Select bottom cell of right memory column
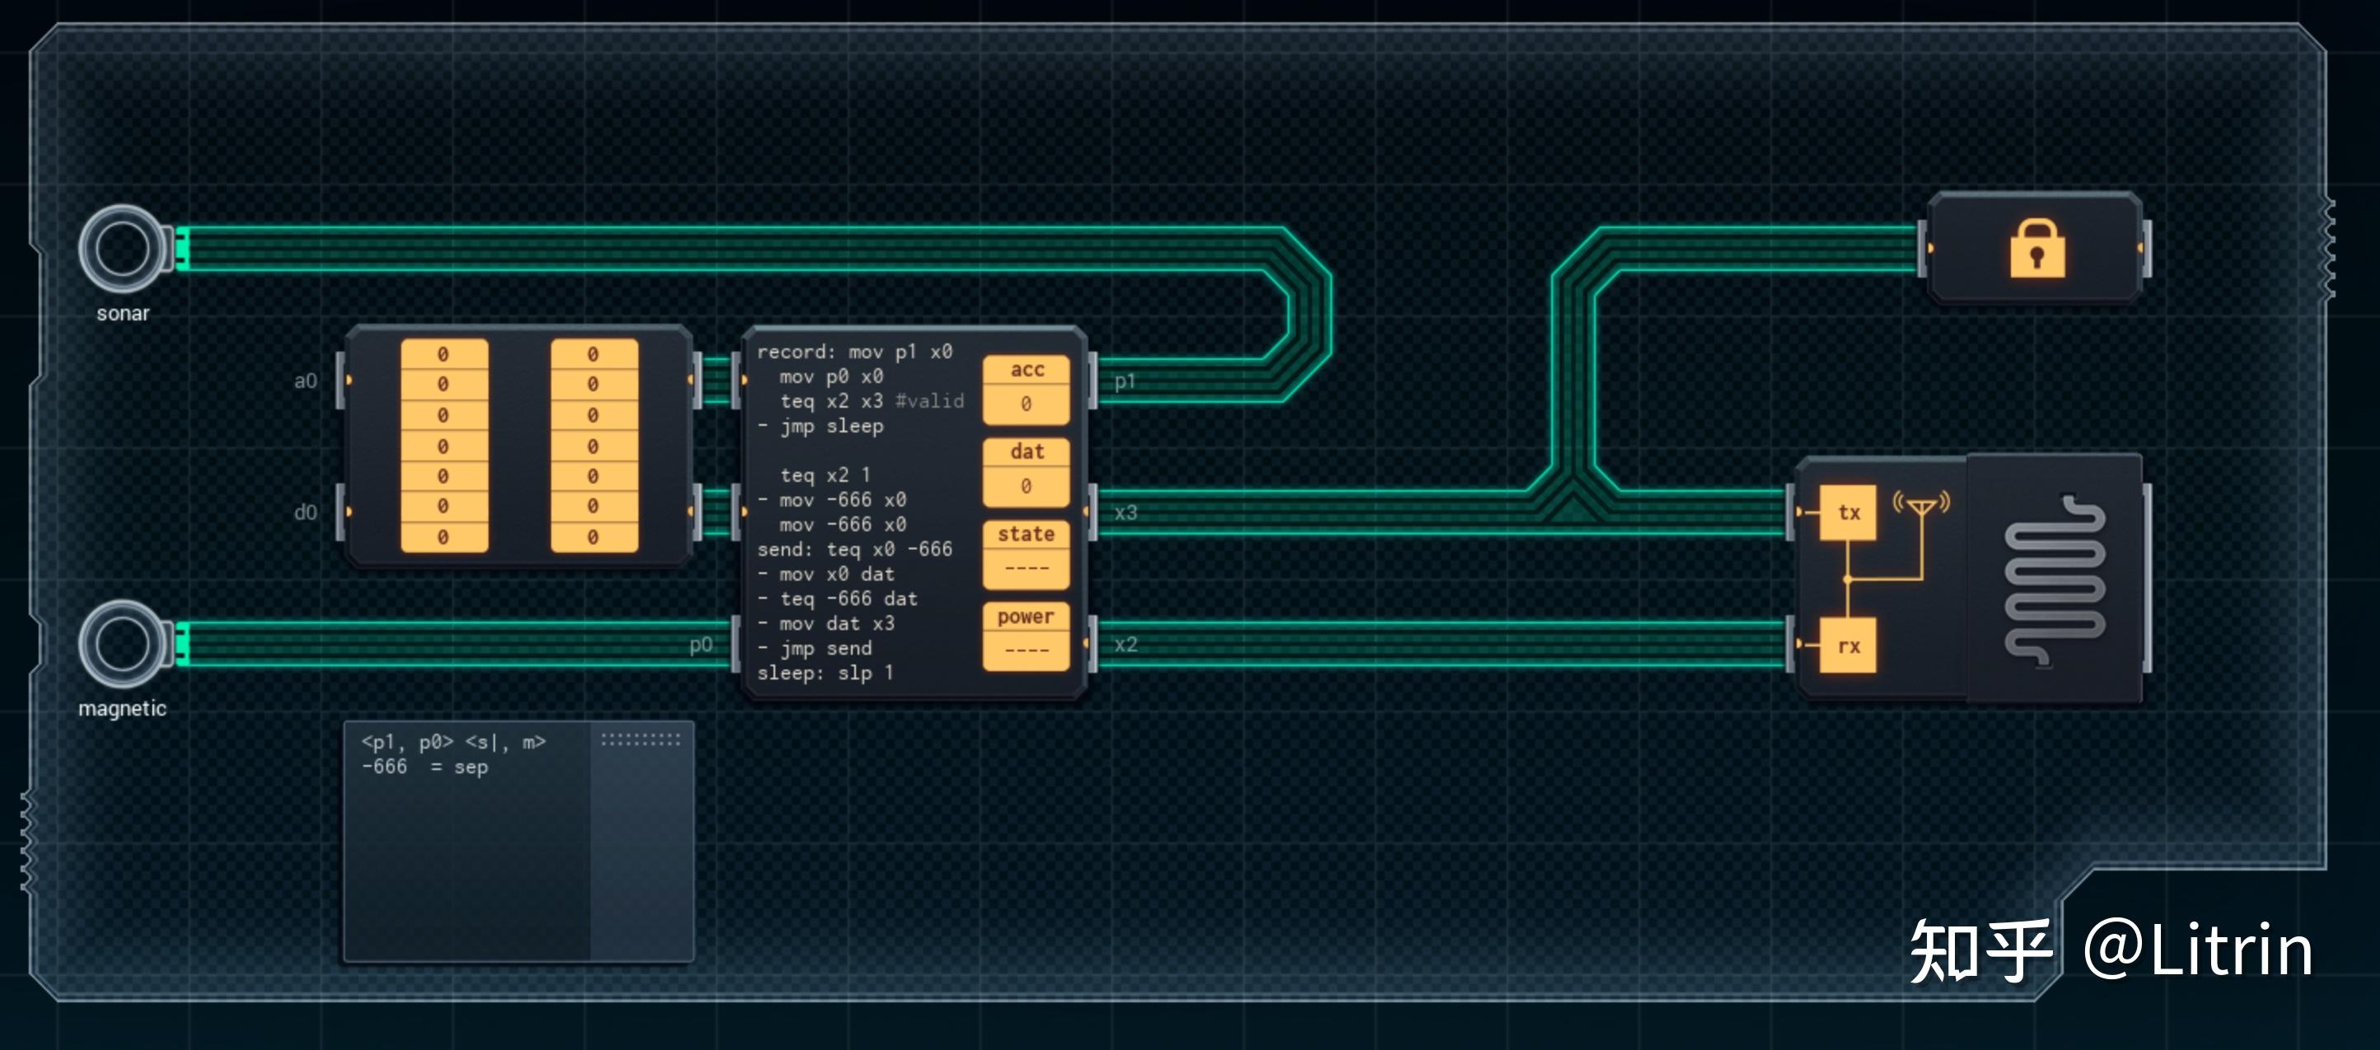 tap(593, 537)
